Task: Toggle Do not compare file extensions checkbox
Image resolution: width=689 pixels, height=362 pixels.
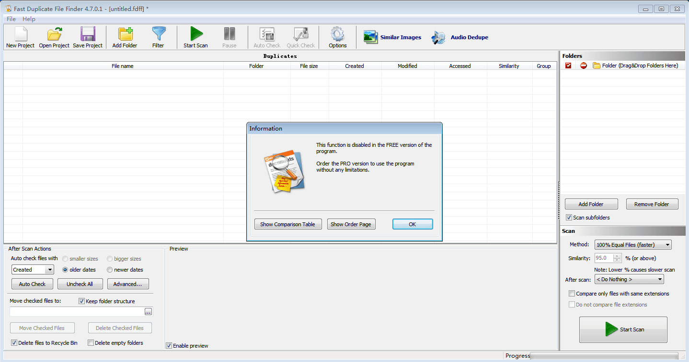Action: (x=572, y=305)
